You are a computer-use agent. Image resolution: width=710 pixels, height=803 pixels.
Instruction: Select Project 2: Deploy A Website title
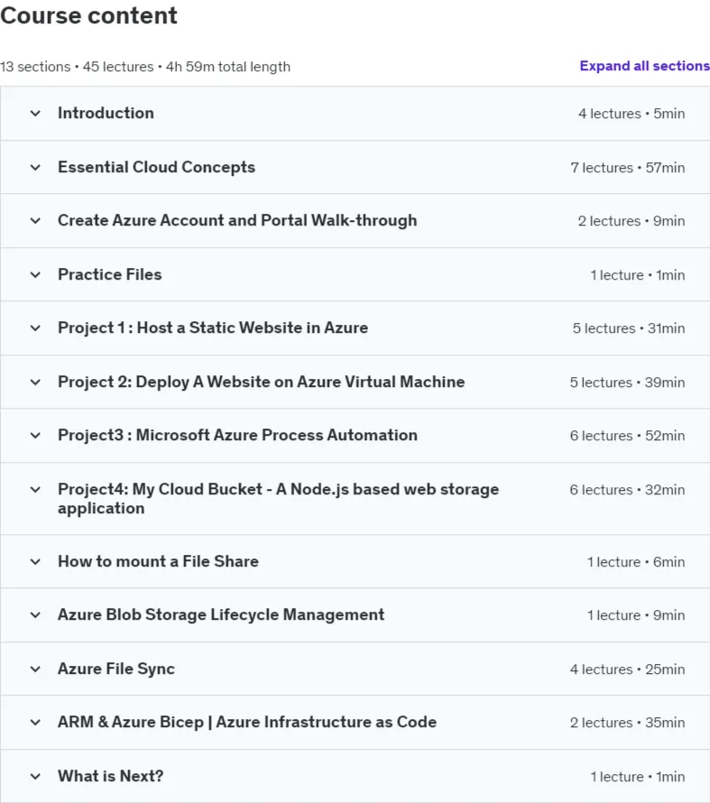coord(261,382)
